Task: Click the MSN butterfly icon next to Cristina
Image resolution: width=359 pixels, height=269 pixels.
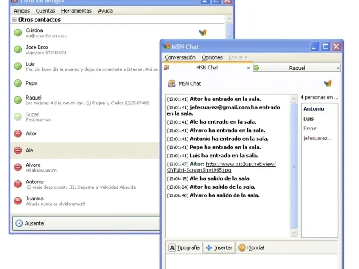Action: [203, 32]
